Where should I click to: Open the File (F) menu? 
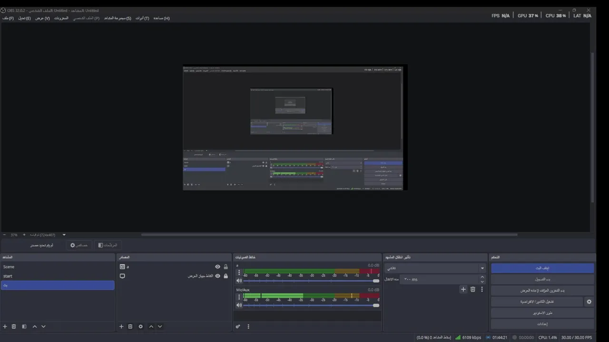click(x=8, y=18)
